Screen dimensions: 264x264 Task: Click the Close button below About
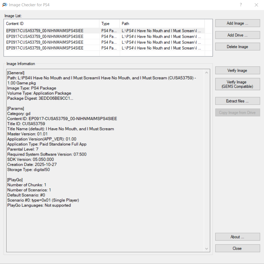coord(237,248)
